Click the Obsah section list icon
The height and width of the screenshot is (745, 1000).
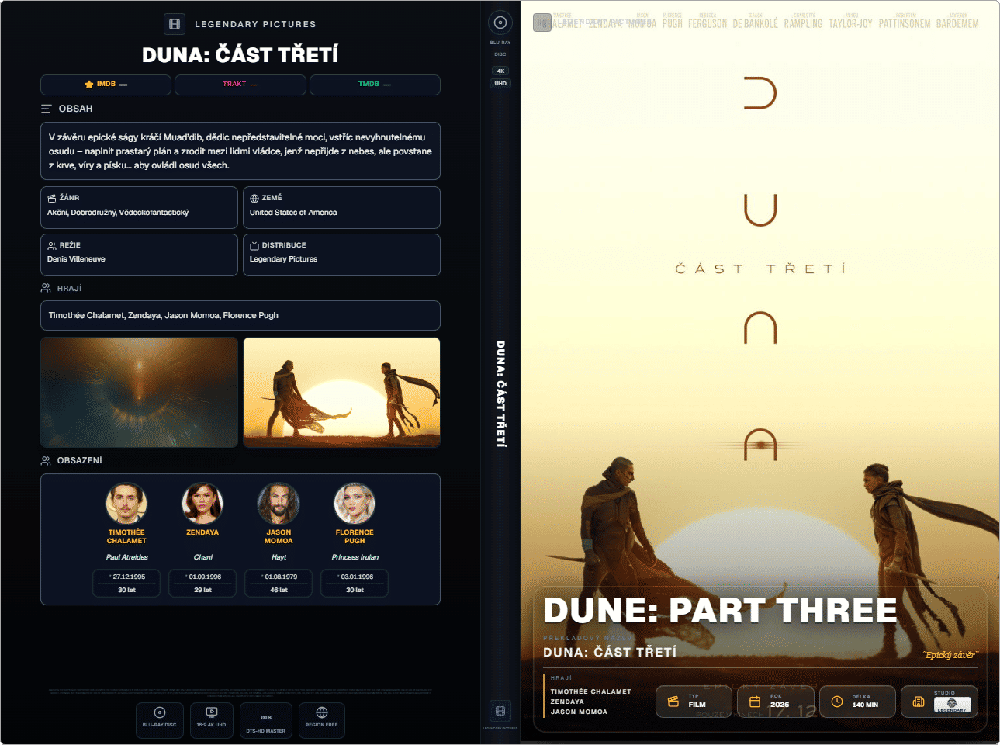(x=47, y=109)
